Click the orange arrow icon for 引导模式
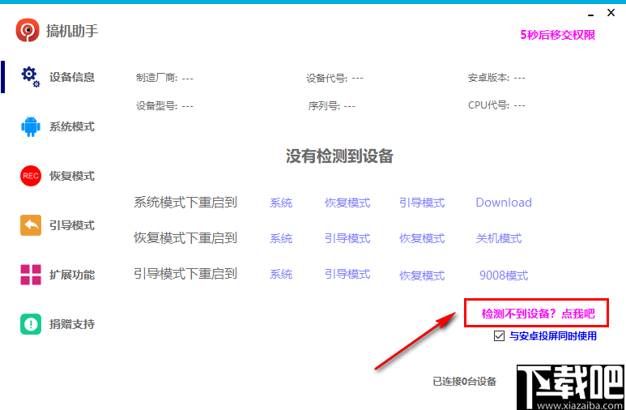Viewport: 626px width, 410px height. click(31, 225)
